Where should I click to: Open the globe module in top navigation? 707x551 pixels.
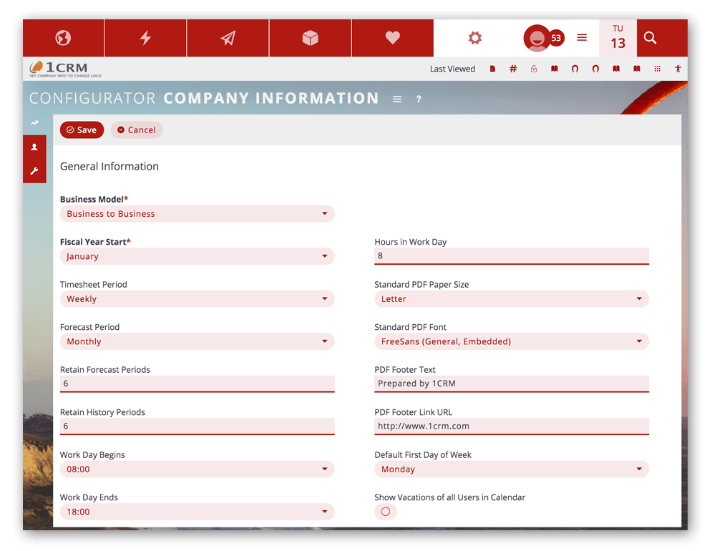pyautogui.click(x=63, y=38)
